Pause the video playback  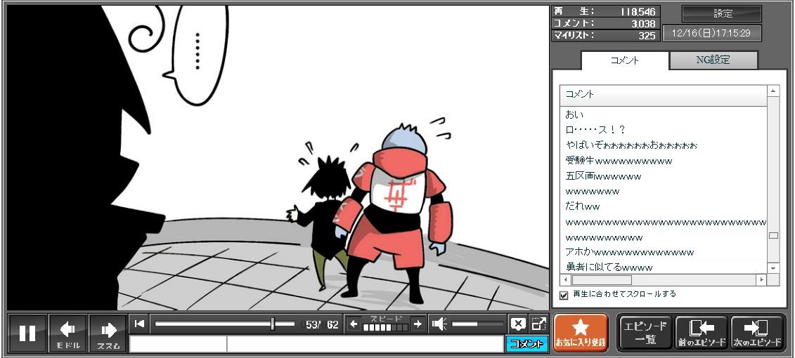click(x=27, y=333)
